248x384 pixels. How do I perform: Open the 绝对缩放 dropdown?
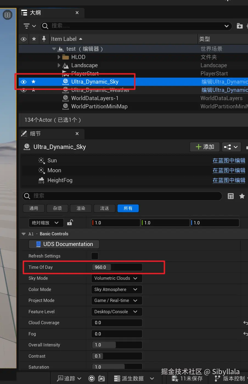[x=46, y=223]
